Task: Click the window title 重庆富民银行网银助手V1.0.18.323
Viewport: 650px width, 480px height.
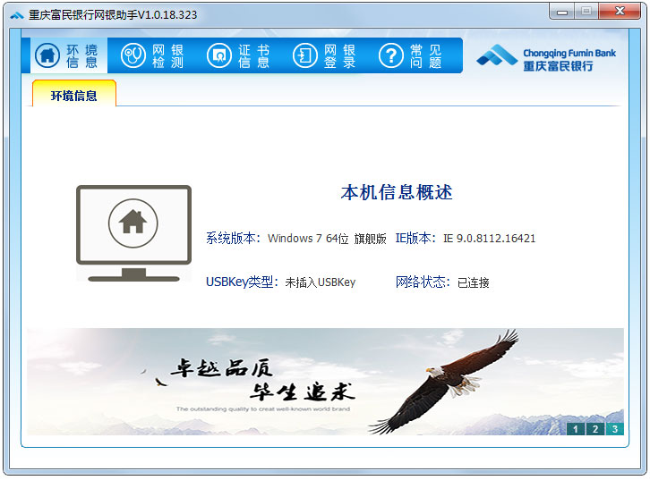Action: pos(113,15)
